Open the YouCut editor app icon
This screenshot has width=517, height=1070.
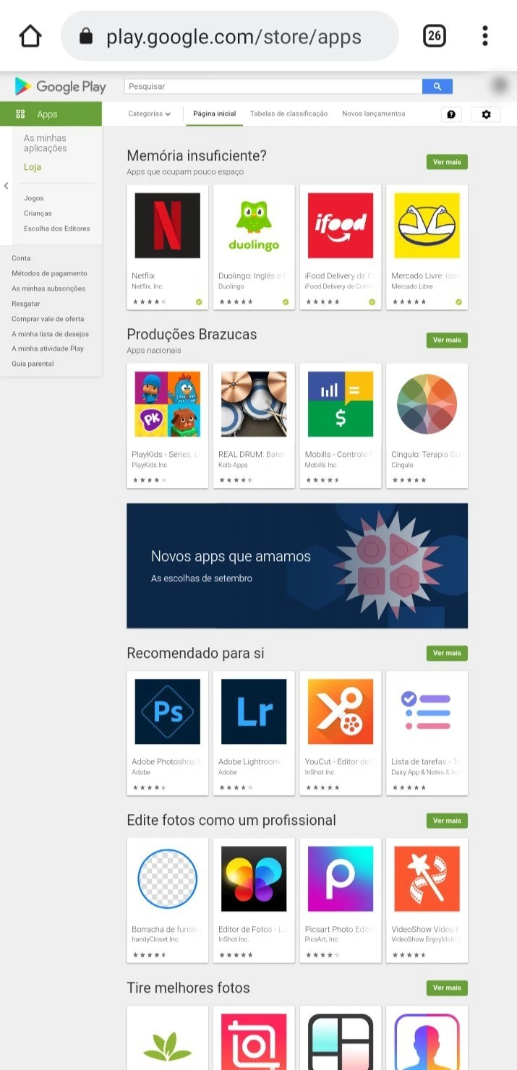point(341,711)
